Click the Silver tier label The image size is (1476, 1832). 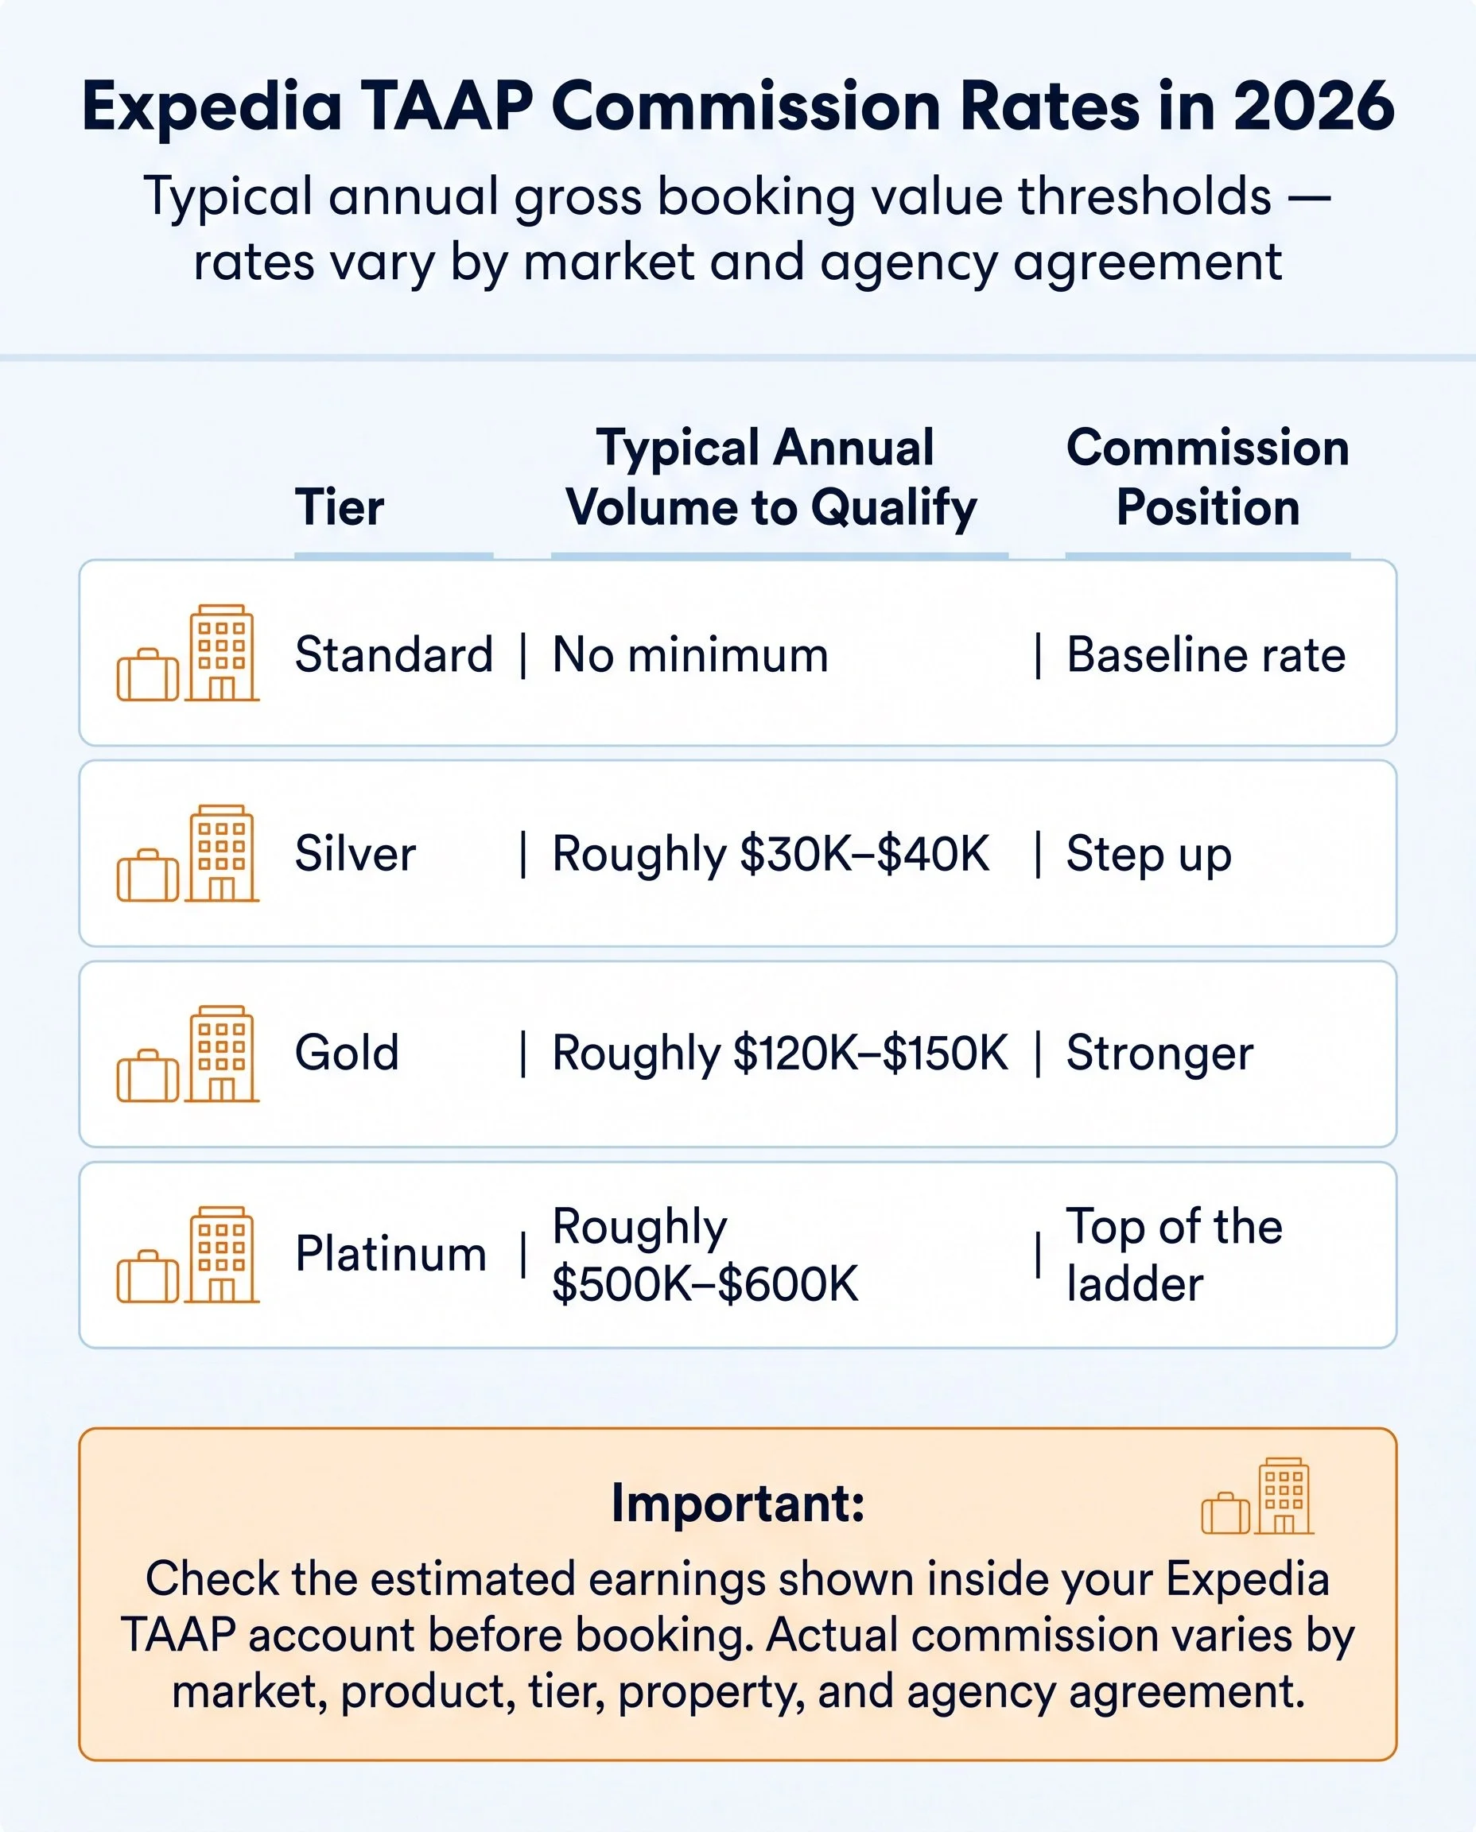(x=355, y=853)
